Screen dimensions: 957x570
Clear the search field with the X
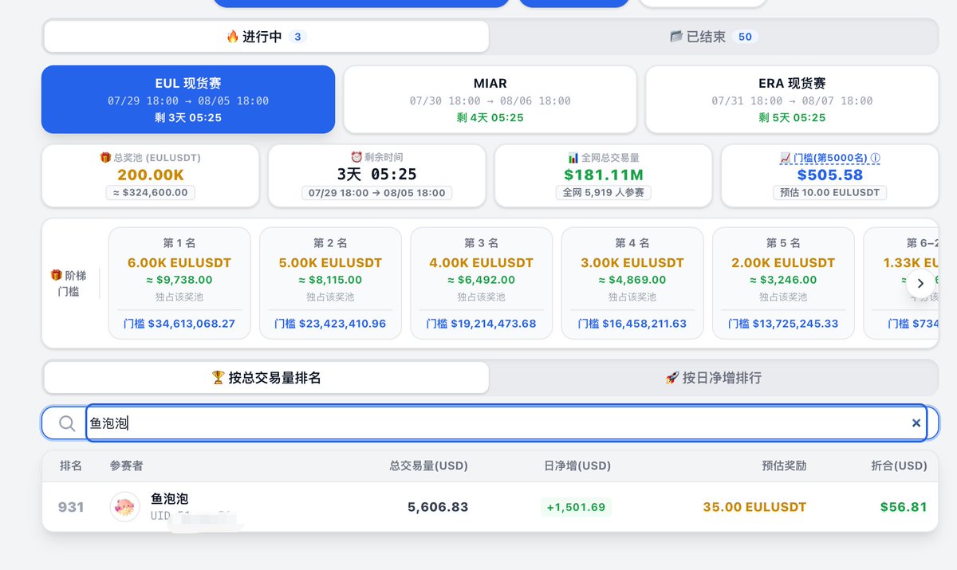click(916, 423)
